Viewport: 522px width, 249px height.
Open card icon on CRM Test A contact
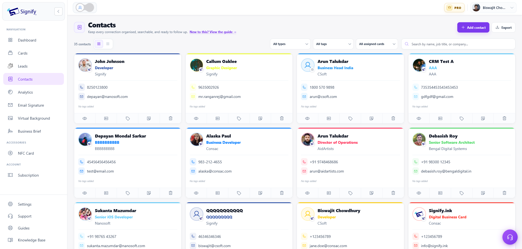coord(440,118)
